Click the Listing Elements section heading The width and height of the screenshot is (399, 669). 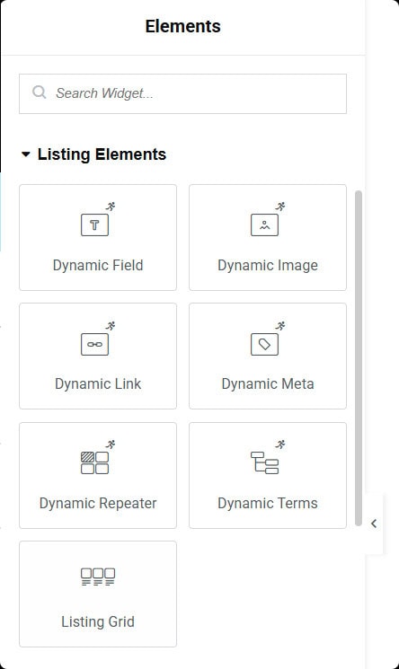(x=102, y=154)
